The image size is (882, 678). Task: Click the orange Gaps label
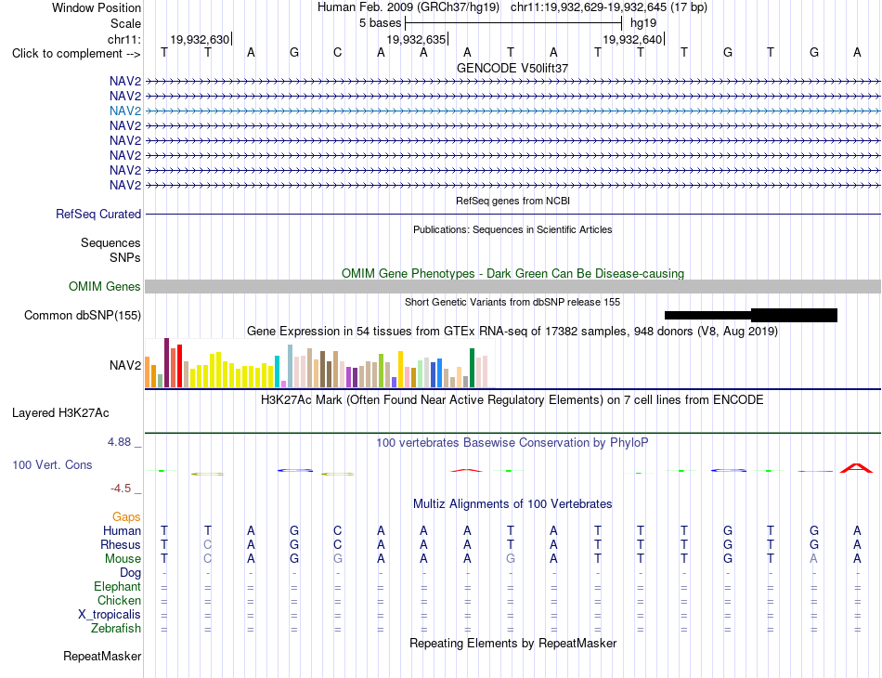coord(126,516)
